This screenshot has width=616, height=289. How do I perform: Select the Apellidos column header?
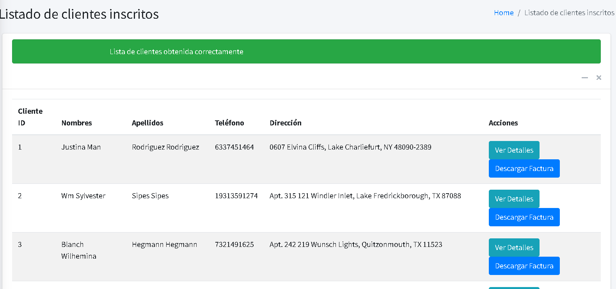147,123
